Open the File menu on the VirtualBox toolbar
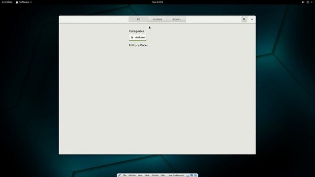This screenshot has height=177, width=315. coord(125,175)
